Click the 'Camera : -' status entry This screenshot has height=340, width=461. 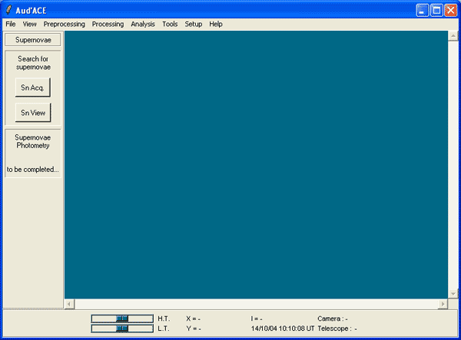333,319
